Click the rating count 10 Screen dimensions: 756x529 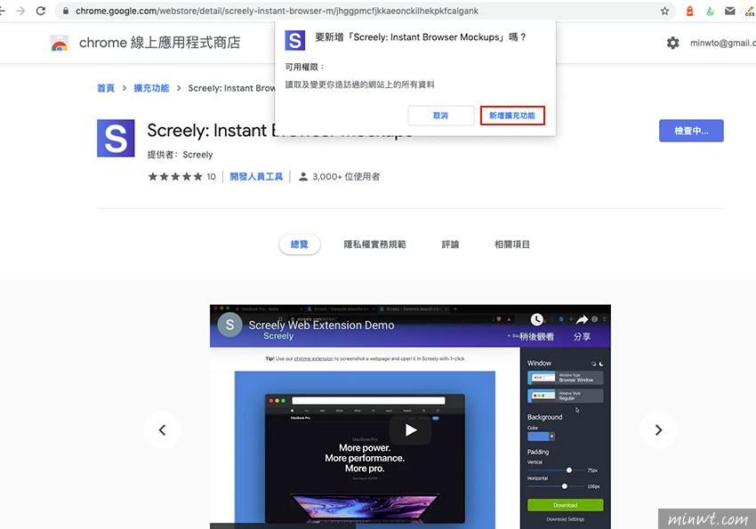point(211,177)
